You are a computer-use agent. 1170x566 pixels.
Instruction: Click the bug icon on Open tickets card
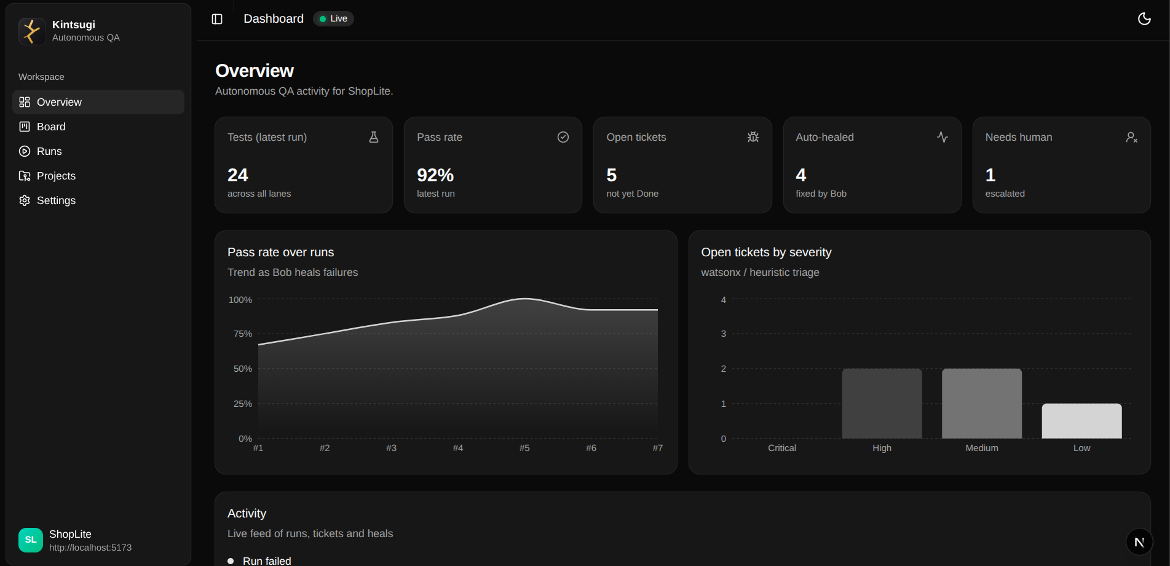[x=753, y=137]
